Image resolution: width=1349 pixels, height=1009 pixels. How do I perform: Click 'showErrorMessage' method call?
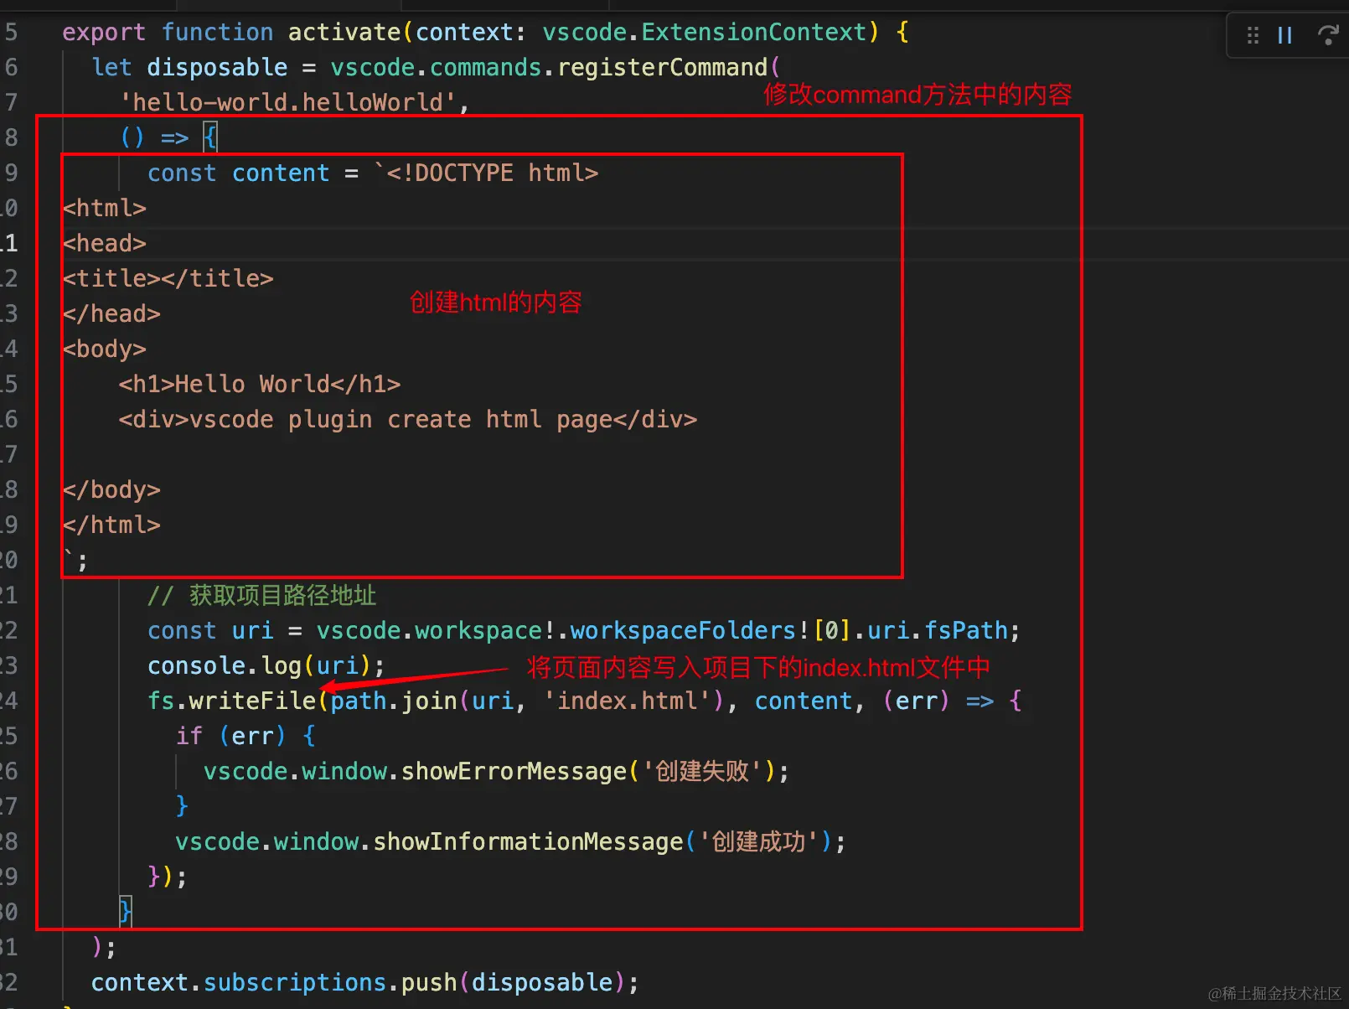click(x=514, y=771)
